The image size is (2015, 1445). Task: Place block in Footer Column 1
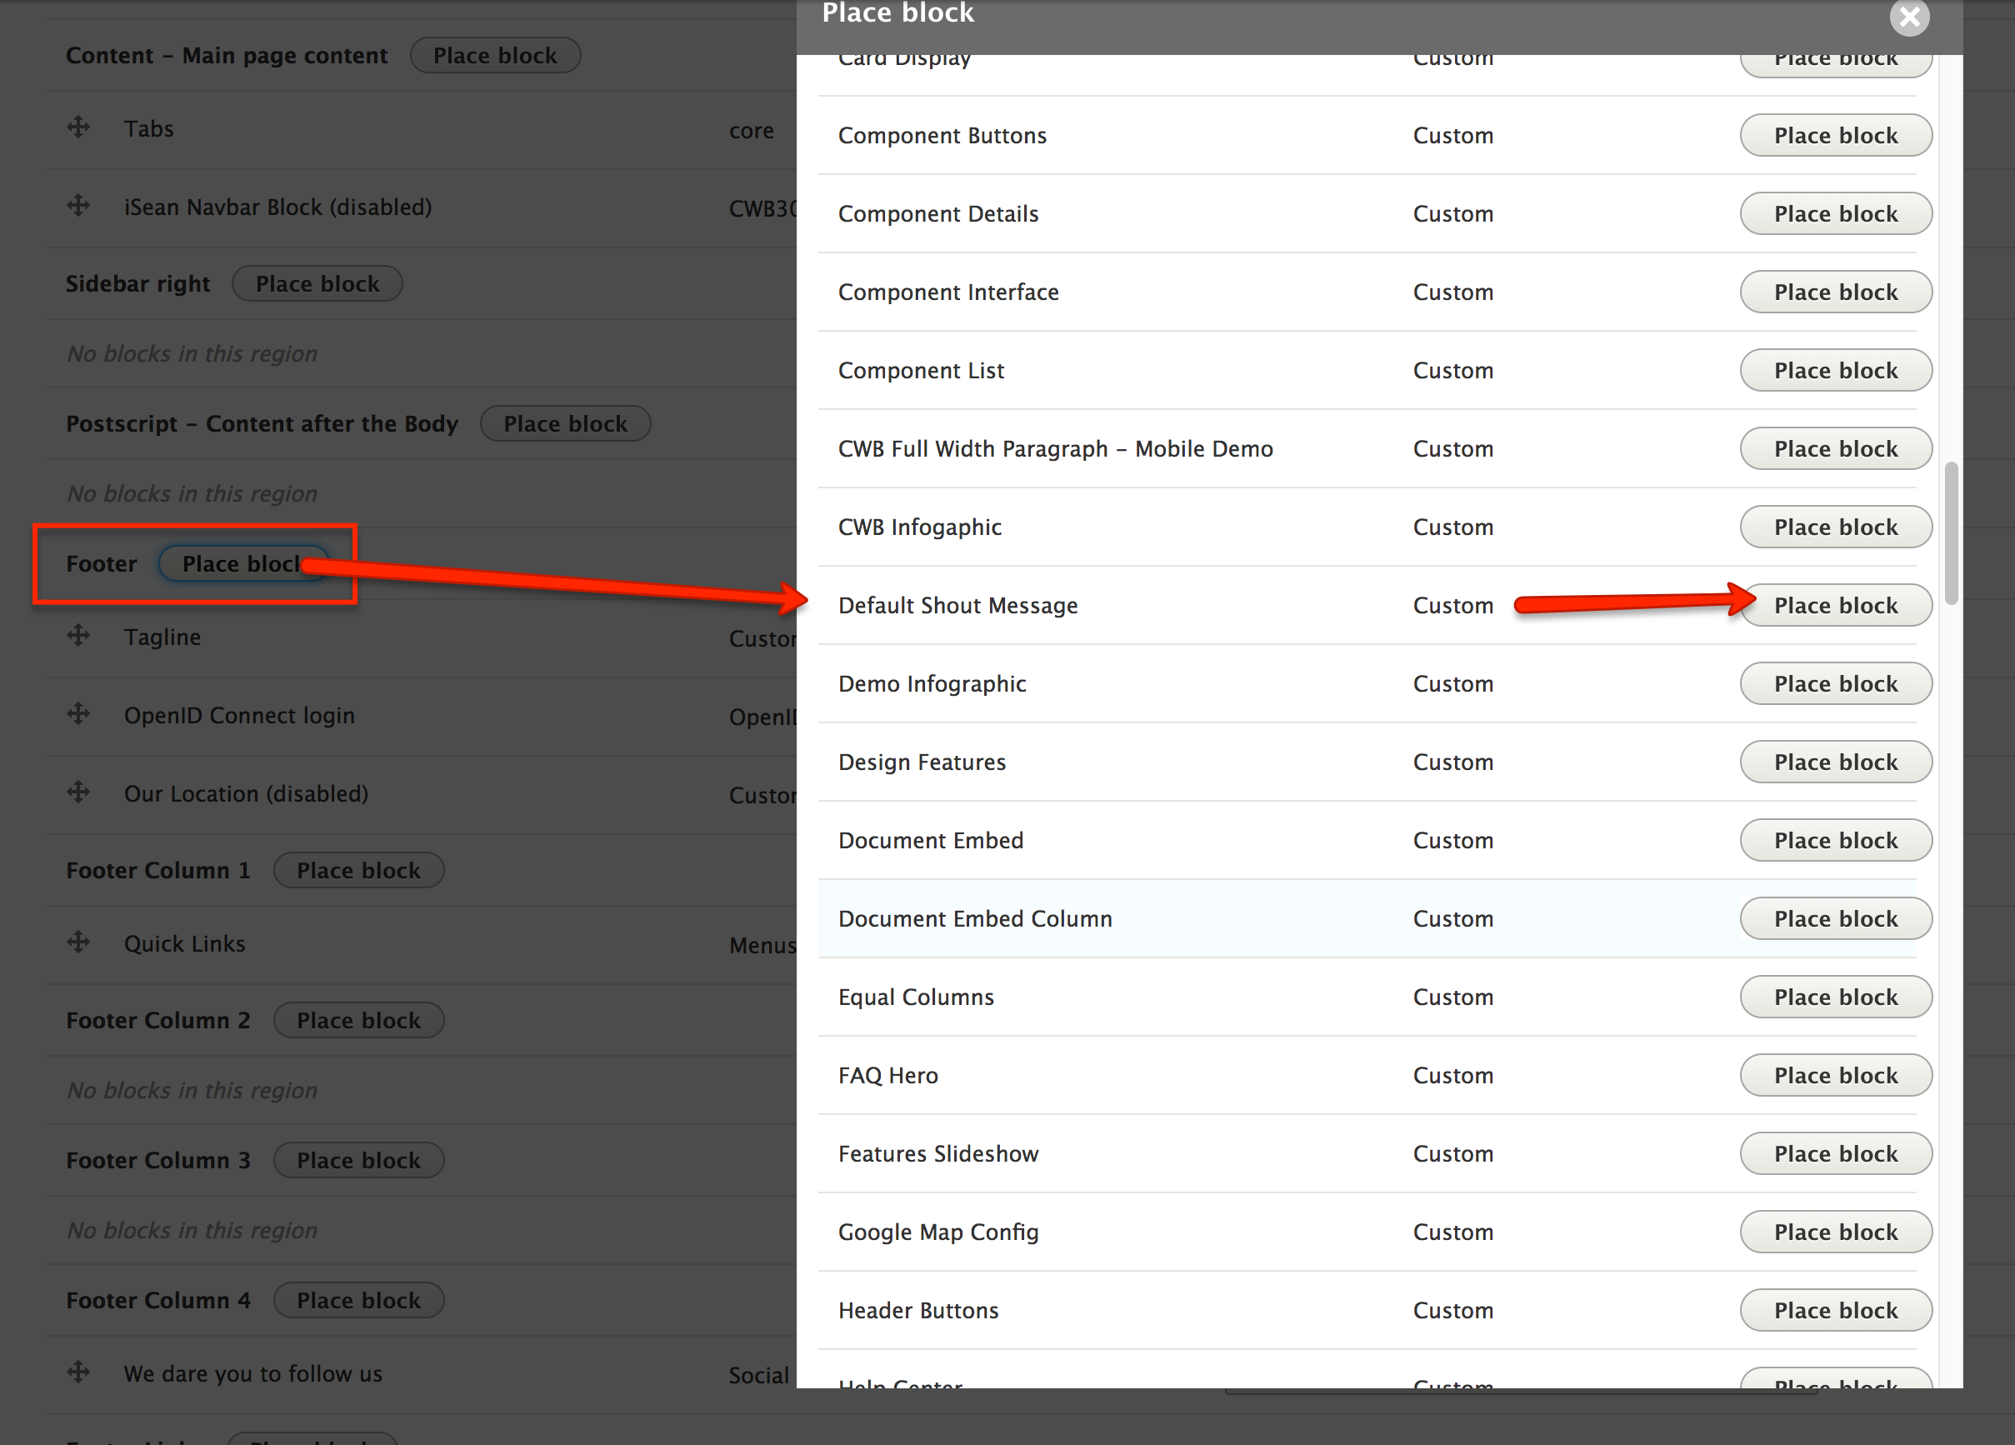pos(358,870)
